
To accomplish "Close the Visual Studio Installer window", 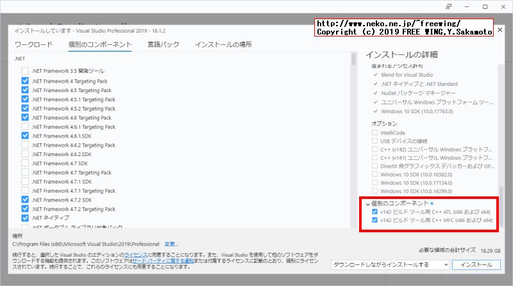I will click(503, 6).
